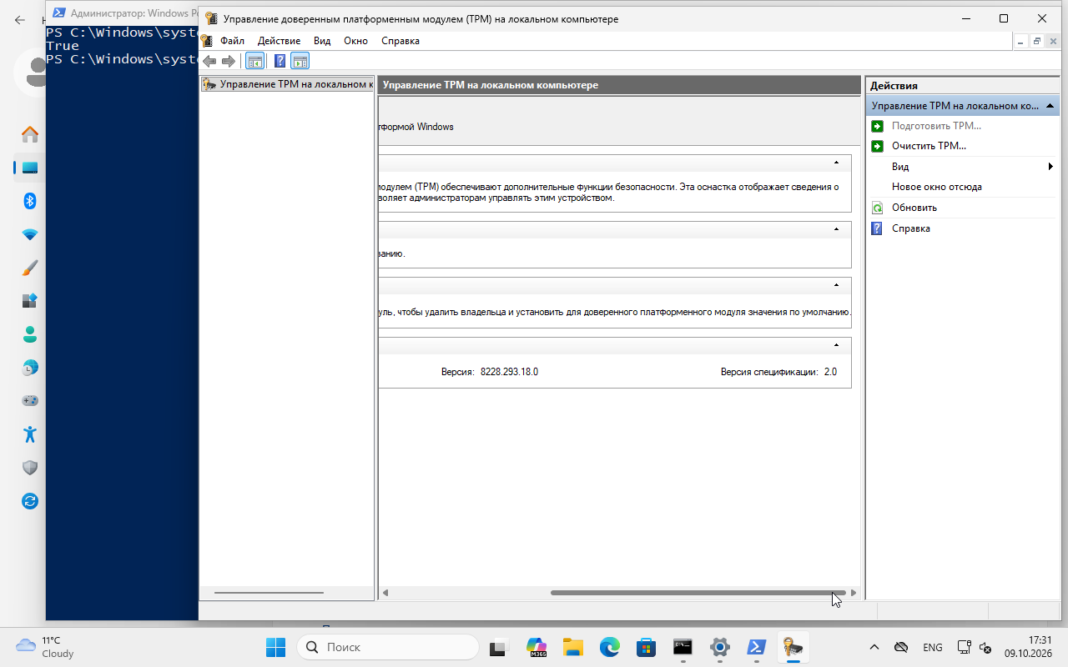This screenshot has width=1068, height=667.
Task: Collapse the first section in the TPM center pane
Action: (x=836, y=163)
